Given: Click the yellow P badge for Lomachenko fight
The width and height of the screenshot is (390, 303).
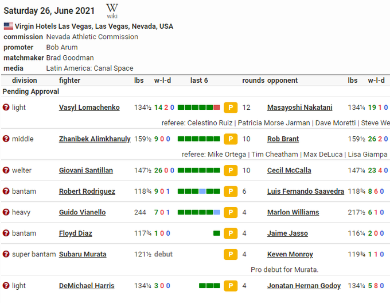Looking at the screenshot, I should [231, 108].
